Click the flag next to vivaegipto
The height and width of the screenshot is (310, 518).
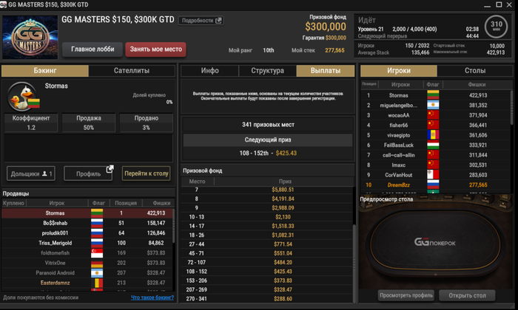coord(433,135)
